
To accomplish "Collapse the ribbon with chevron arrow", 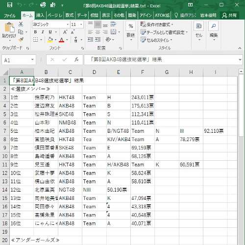I will (240, 48).
